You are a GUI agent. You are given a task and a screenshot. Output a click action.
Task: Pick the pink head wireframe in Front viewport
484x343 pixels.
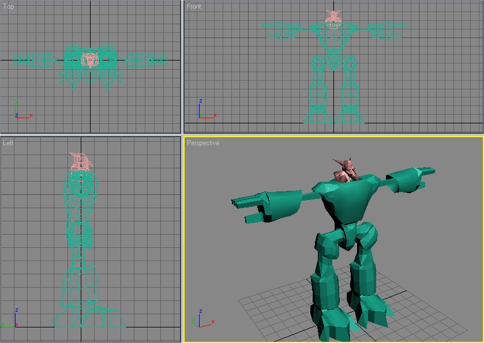point(333,16)
